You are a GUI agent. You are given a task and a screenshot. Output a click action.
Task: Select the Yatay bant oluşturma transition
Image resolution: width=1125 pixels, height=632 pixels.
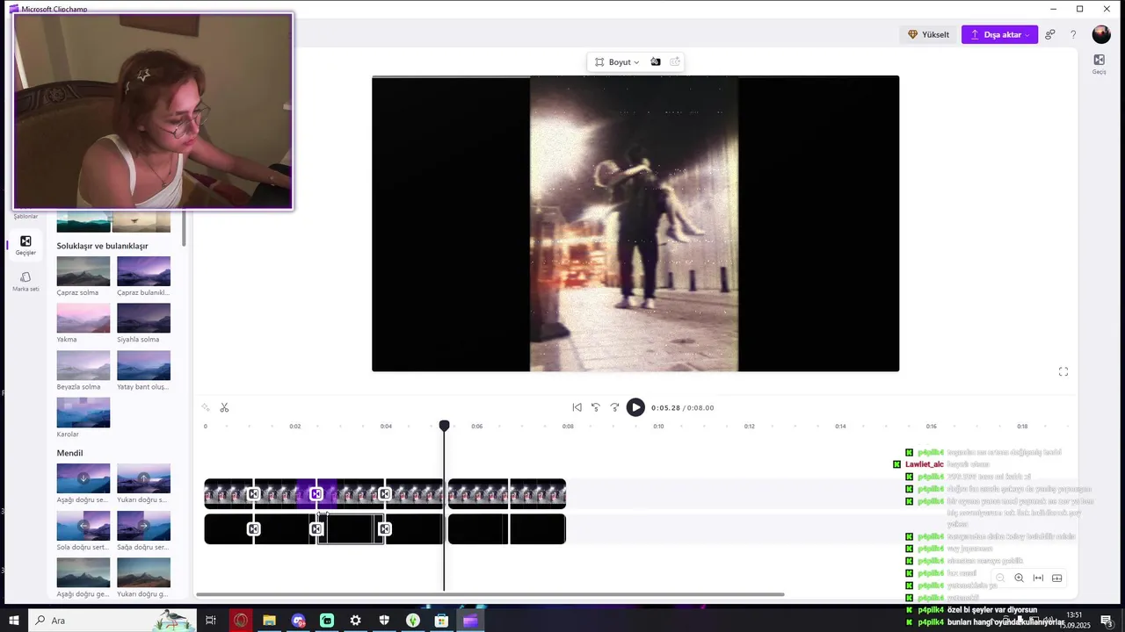click(143, 365)
